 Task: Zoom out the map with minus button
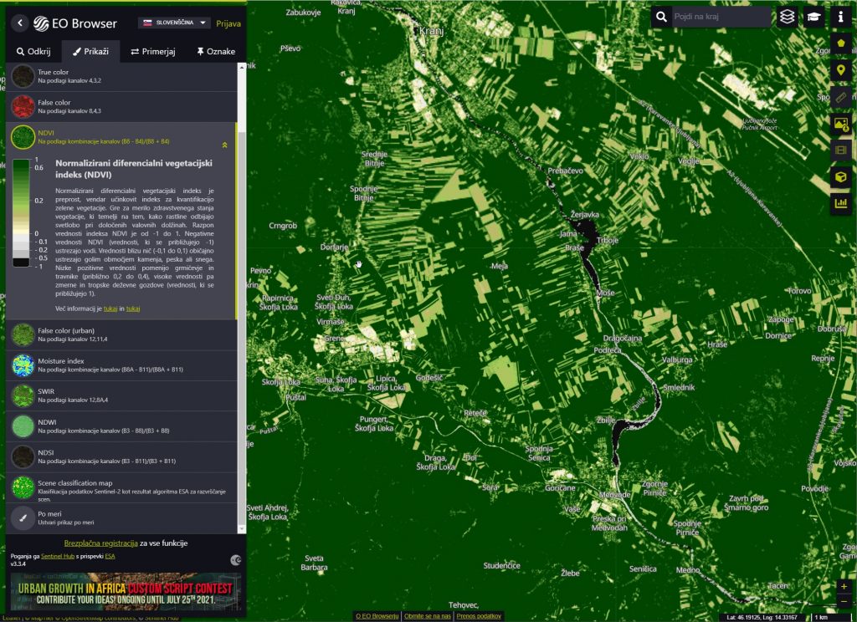pos(844,601)
